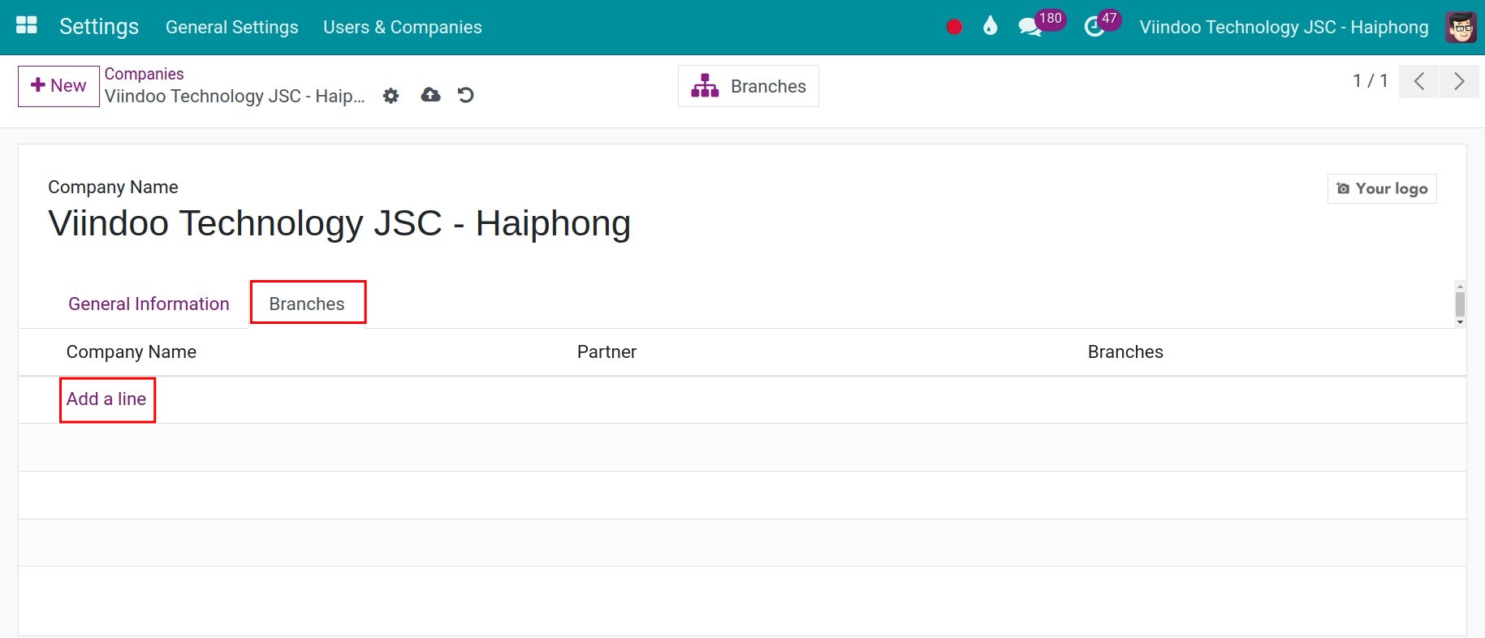Go to previous record with left chevron
This screenshot has width=1485, height=638.
tap(1419, 81)
